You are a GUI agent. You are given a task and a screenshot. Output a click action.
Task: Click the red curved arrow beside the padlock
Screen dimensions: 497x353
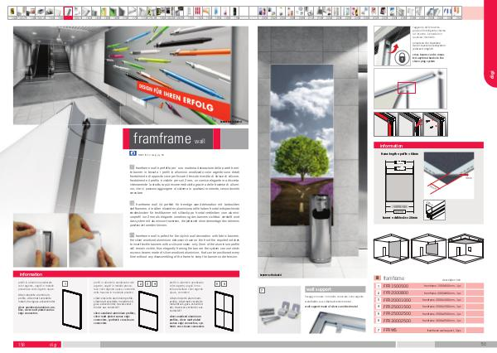(x=393, y=49)
